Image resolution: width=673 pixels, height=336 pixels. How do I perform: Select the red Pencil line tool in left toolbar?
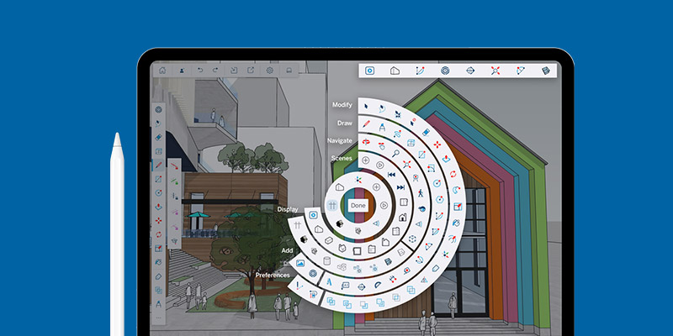click(158, 165)
